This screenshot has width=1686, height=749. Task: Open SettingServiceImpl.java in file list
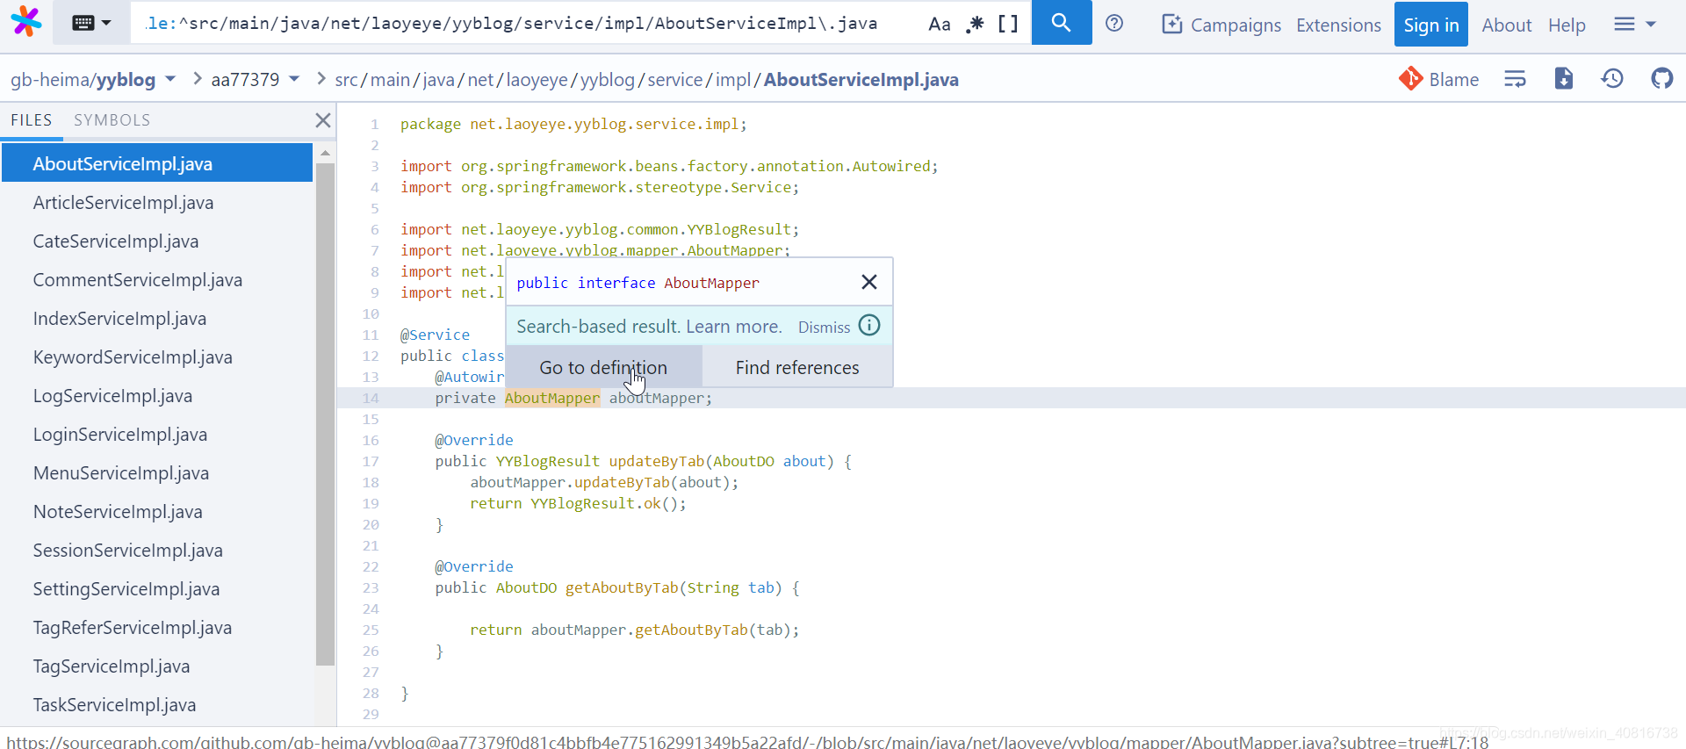pyautogui.click(x=157, y=588)
